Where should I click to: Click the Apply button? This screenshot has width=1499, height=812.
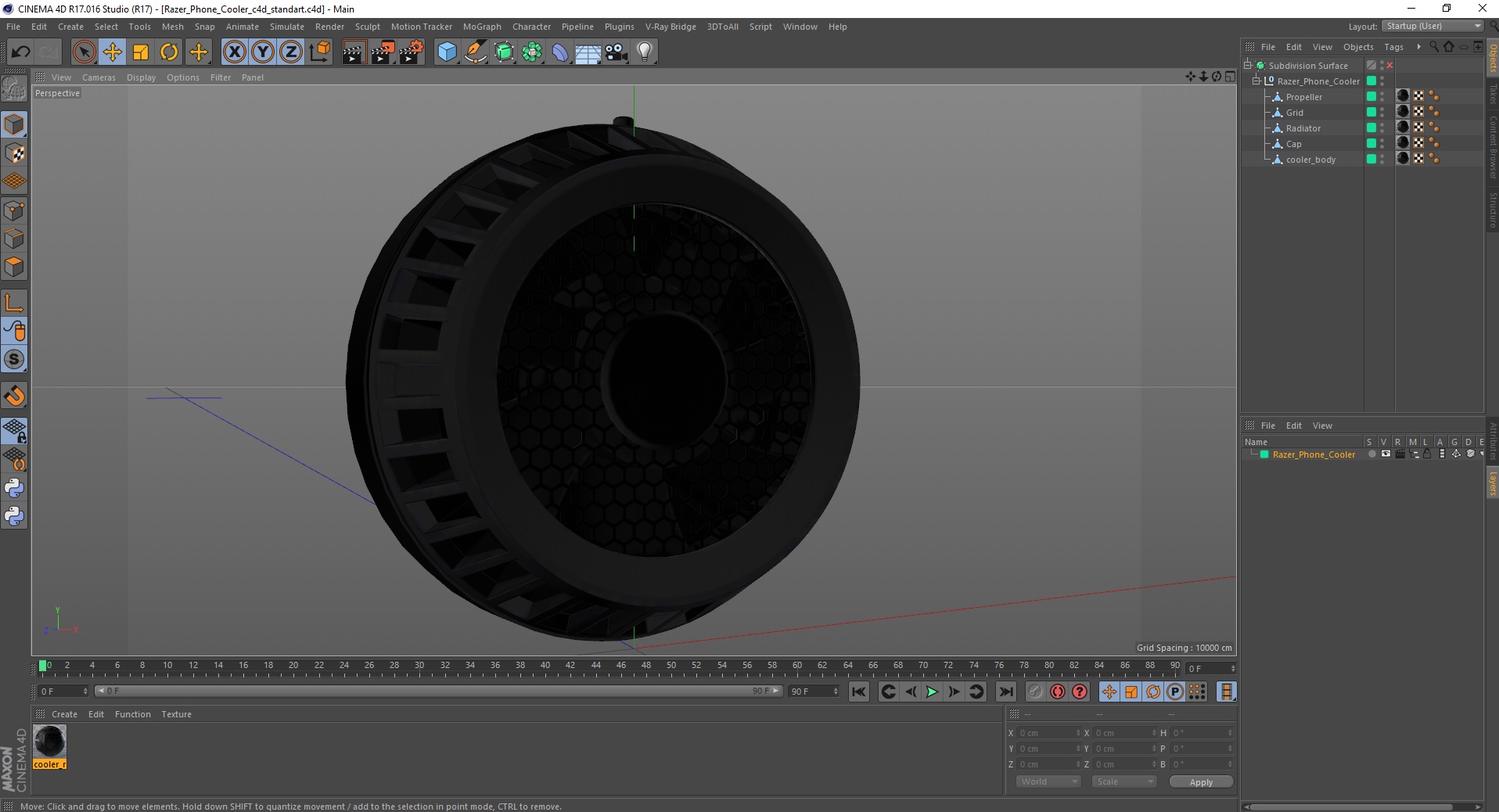tap(1201, 781)
